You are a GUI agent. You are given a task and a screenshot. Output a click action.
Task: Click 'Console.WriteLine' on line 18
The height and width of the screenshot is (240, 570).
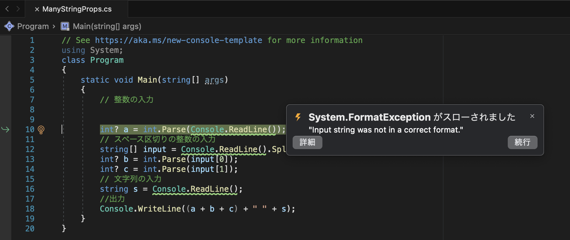tap(140, 209)
